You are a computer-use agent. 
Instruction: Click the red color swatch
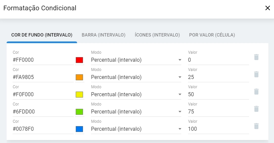(x=79, y=60)
